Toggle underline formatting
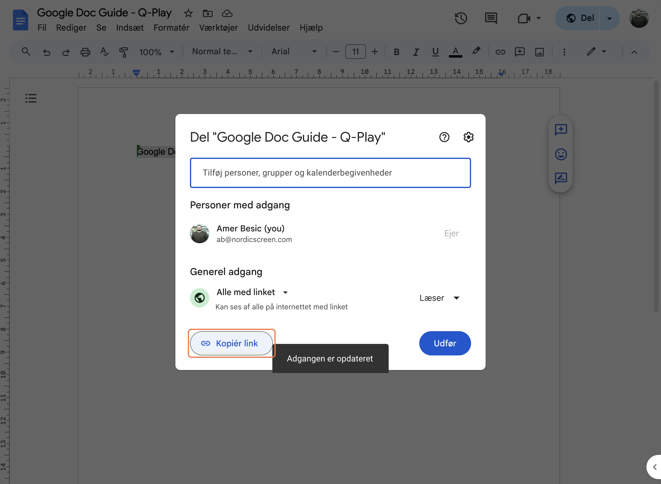The height and width of the screenshot is (484, 661). [435, 52]
